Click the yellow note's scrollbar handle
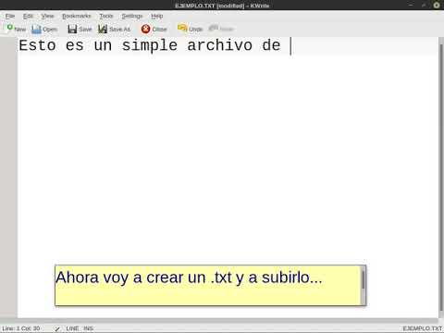444x333 pixels. click(364, 279)
